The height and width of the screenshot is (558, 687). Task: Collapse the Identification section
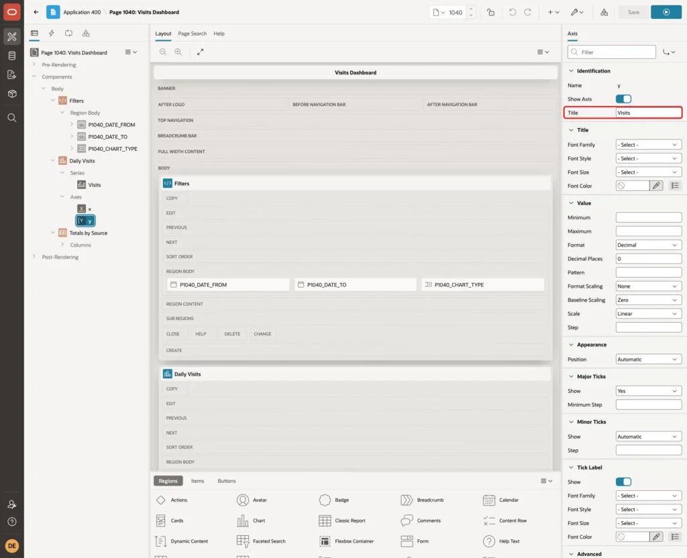(x=571, y=71)
